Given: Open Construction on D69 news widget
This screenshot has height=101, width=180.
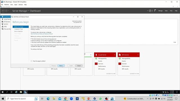Looking at the screenshot, I should pyautogui.click(x=134, y=98).
